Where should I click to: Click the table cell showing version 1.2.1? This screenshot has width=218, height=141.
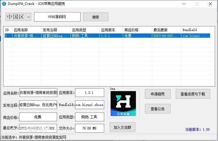click(111, 36)
